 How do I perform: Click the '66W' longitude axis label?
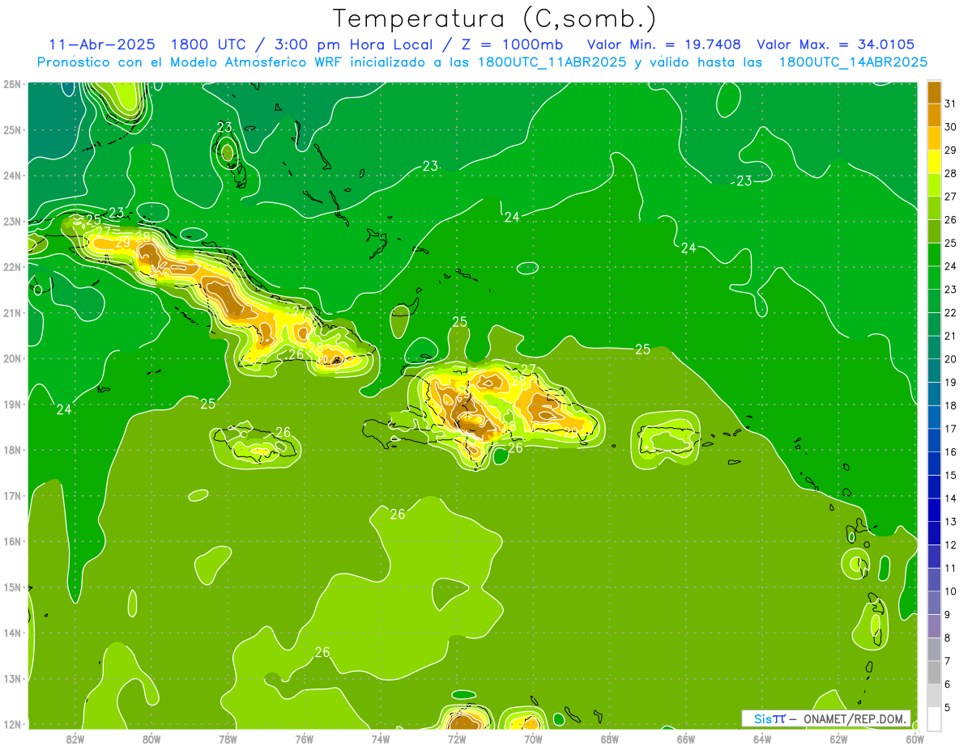(686, 739)
